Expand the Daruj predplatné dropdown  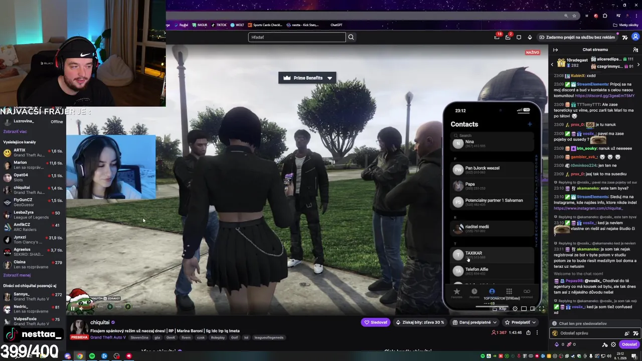[x=474, y=322]
